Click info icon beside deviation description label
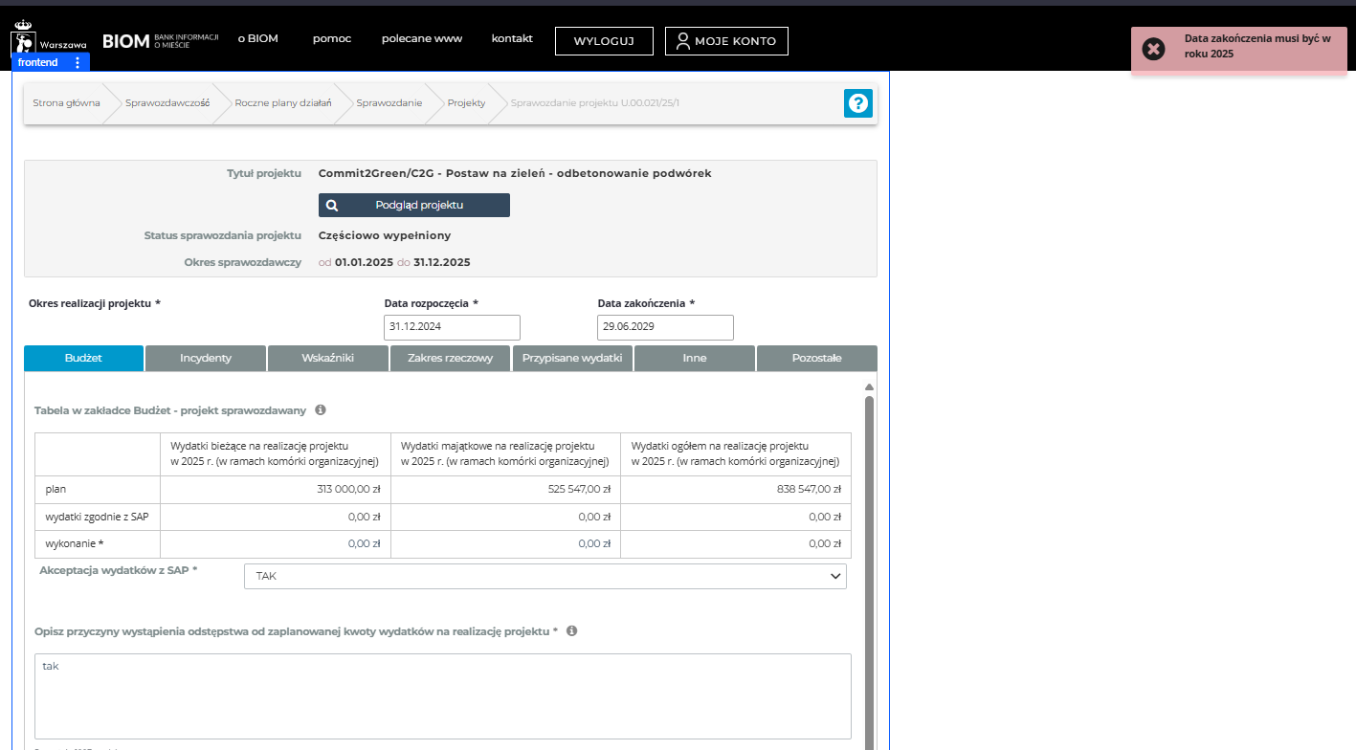 (x=571, y=631)
